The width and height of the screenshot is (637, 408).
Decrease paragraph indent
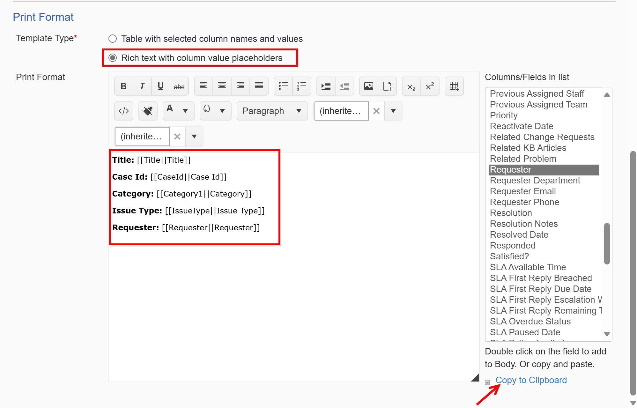[344, 86]
